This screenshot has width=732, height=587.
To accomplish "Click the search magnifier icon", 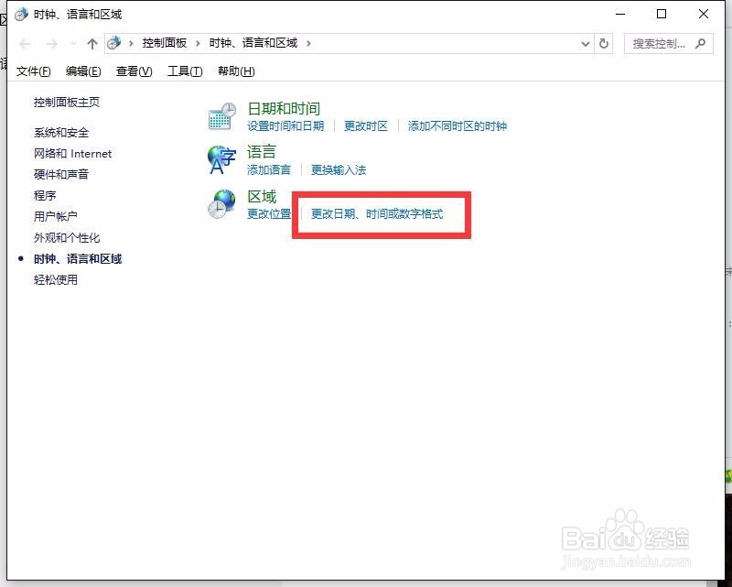I will [x=700, y=43].
